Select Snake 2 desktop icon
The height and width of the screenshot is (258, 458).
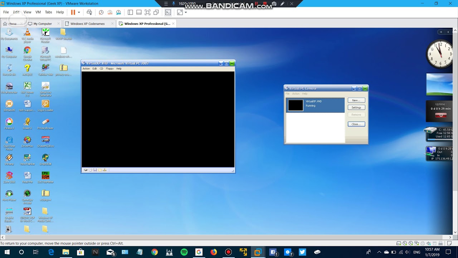click(27, 124)
